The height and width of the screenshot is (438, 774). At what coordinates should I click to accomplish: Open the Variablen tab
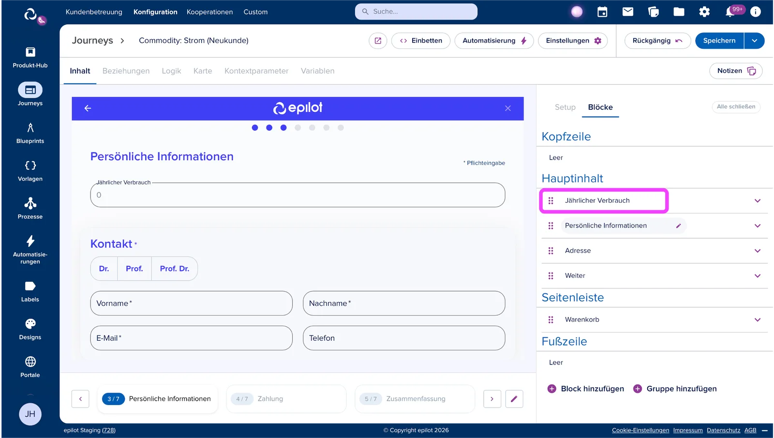(x=317, y=71)
